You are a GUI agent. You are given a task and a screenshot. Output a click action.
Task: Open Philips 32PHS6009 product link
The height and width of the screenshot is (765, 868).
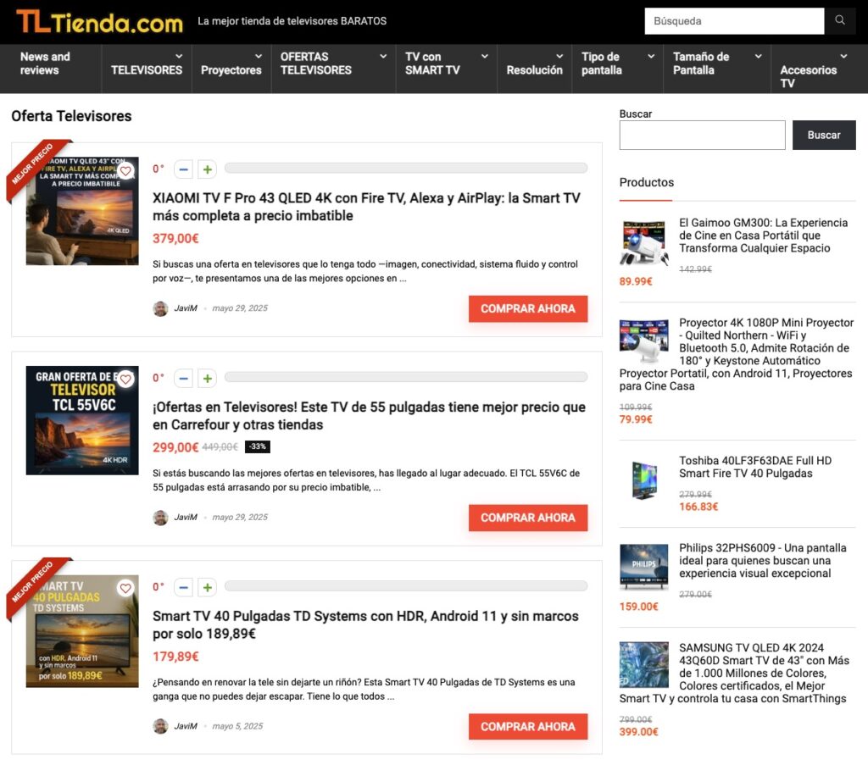(x=763, y=560)
